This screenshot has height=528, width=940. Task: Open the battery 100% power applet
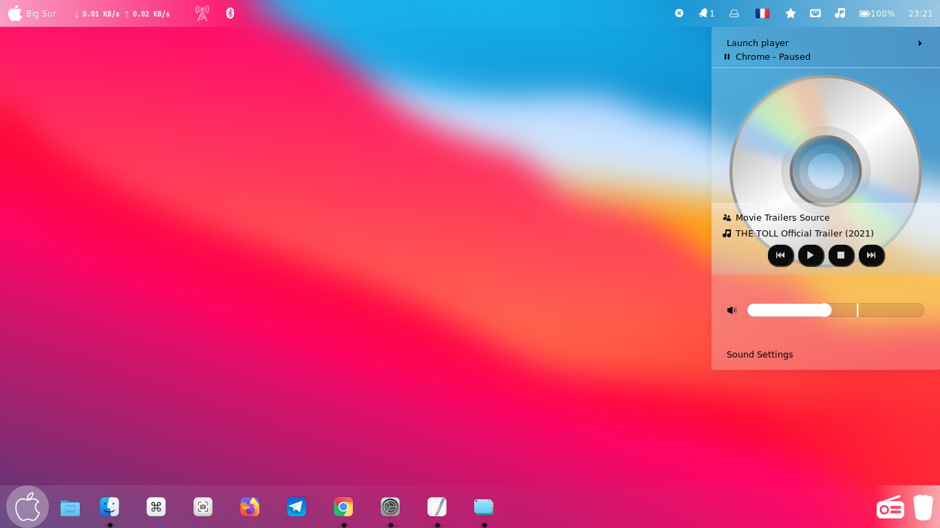pyautogui.click(x=877, y=14)
